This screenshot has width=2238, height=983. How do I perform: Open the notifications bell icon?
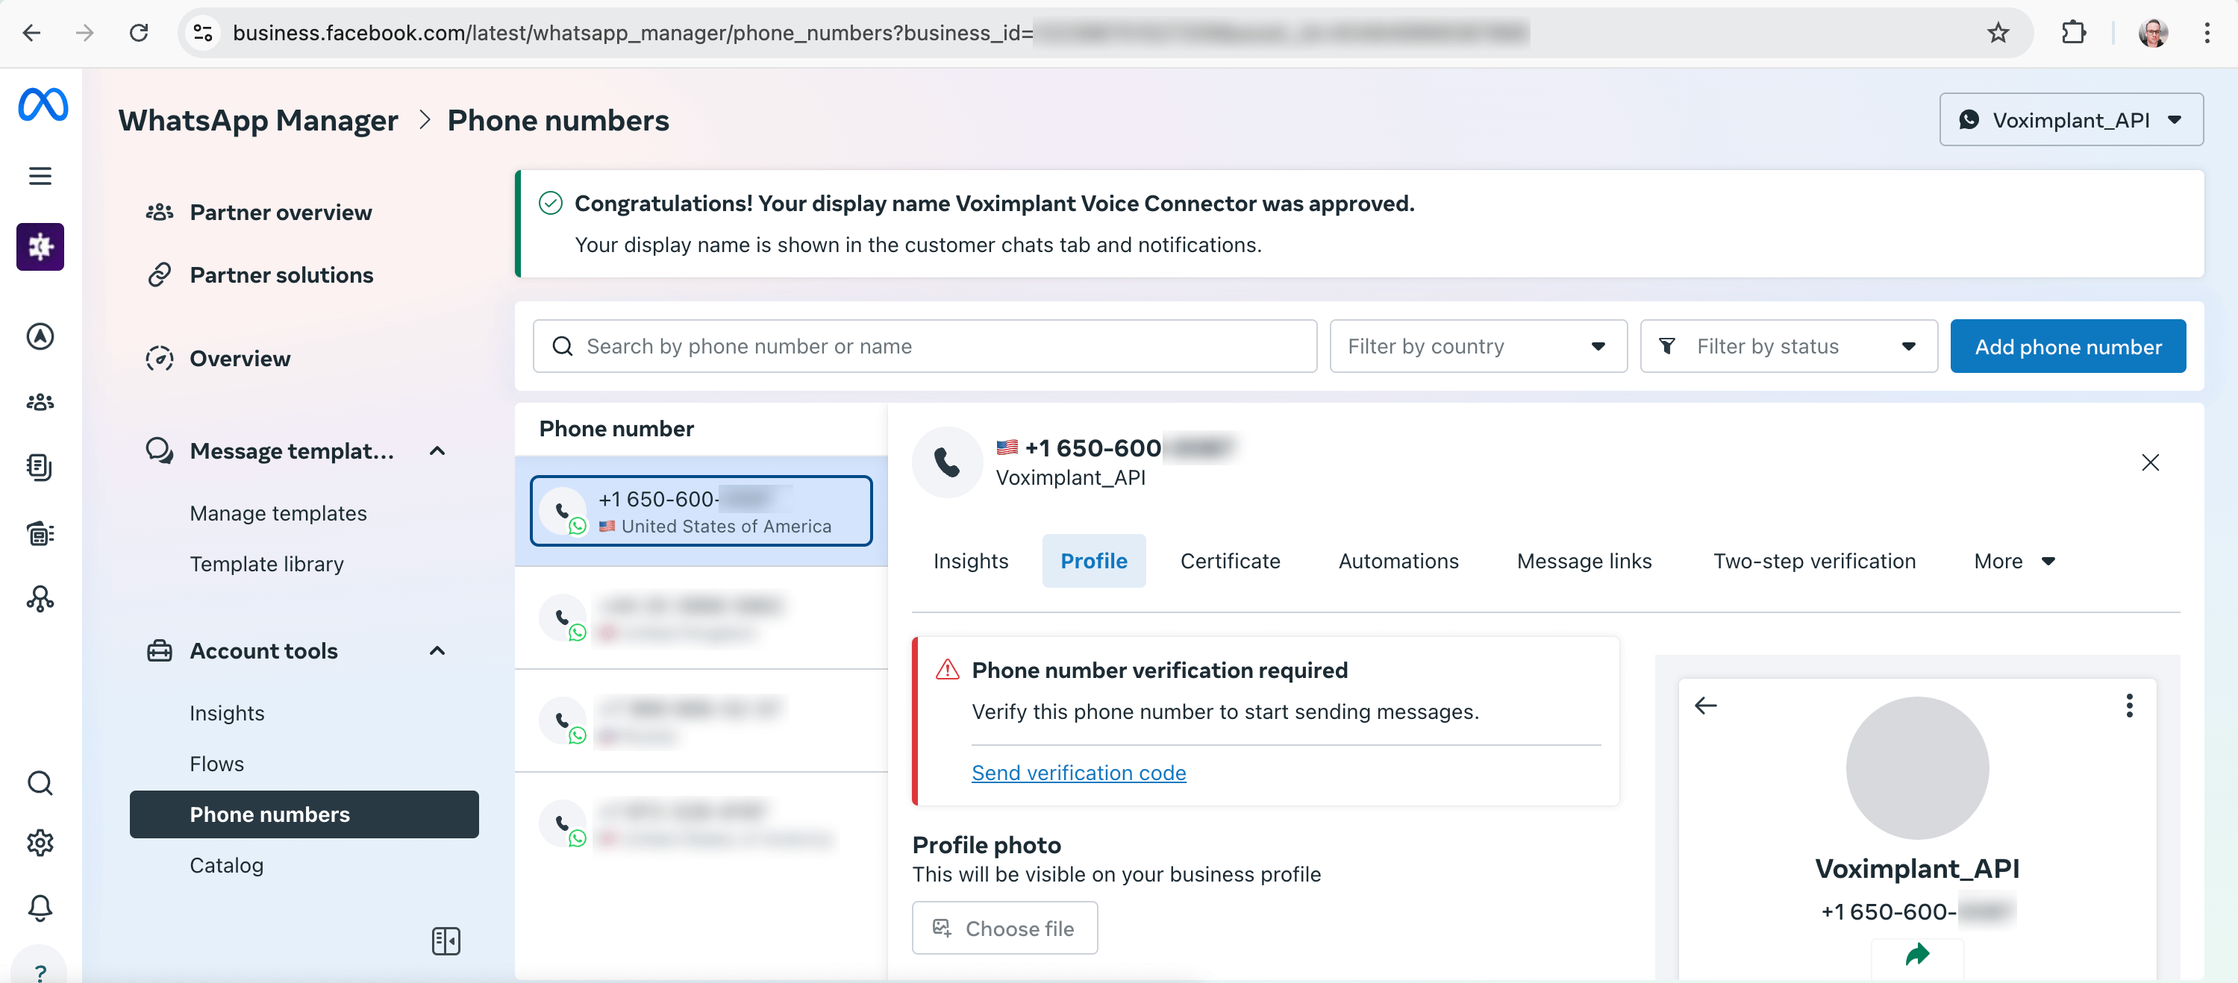coord(40,908)
